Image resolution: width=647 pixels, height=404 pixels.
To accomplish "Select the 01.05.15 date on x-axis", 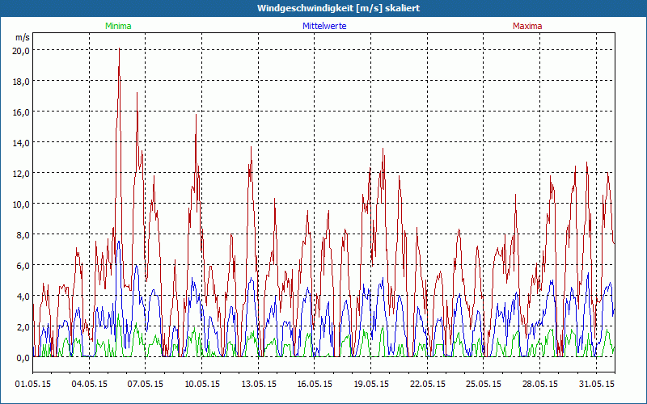I will 33,384.
